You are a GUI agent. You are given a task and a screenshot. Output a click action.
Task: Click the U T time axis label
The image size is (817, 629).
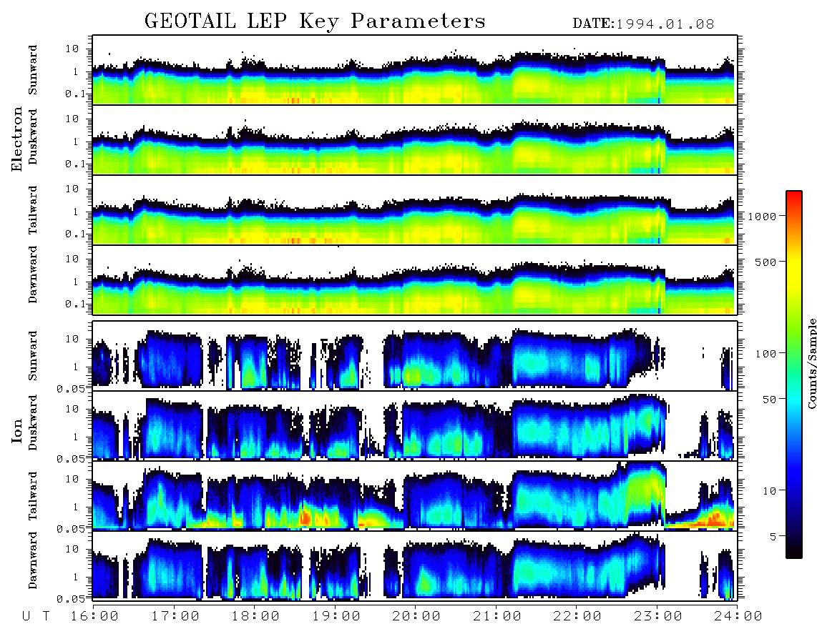[x=36, y=617]
